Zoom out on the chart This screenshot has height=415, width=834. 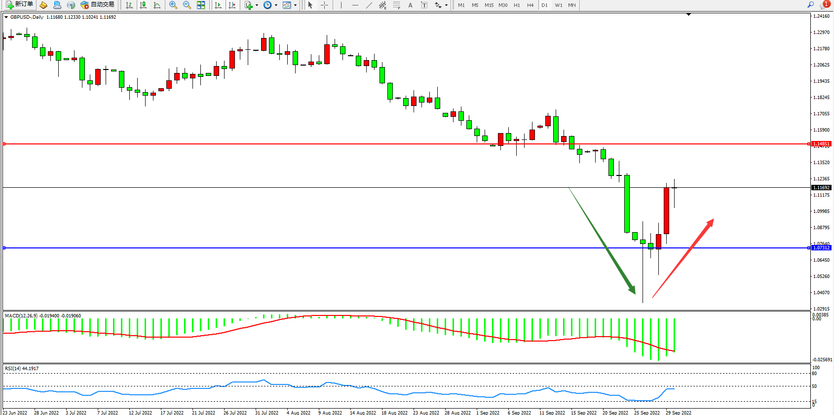[x=187, y=5]
